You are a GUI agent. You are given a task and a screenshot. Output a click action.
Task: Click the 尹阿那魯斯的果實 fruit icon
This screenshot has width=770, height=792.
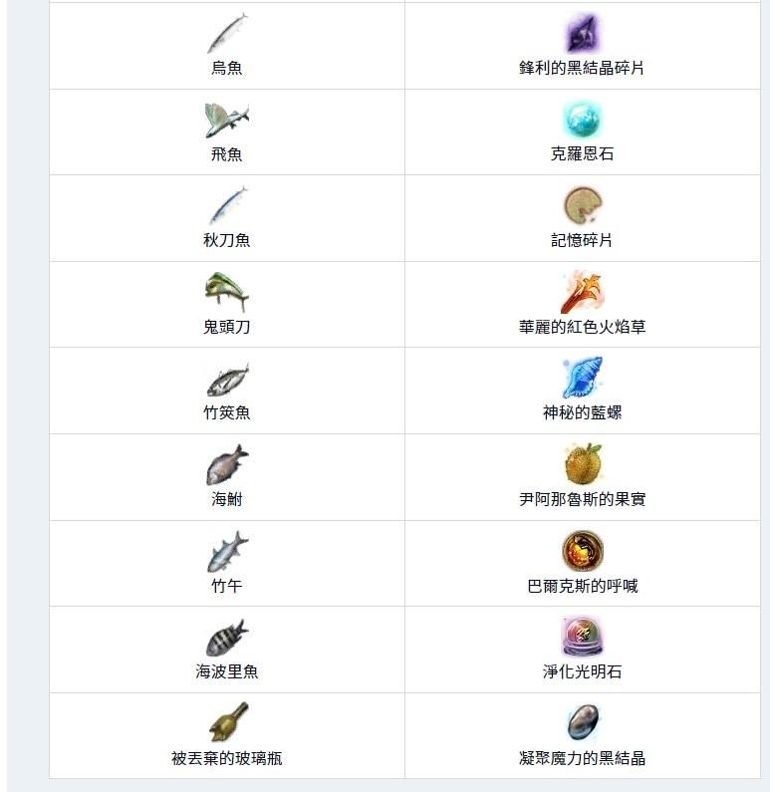582,465
